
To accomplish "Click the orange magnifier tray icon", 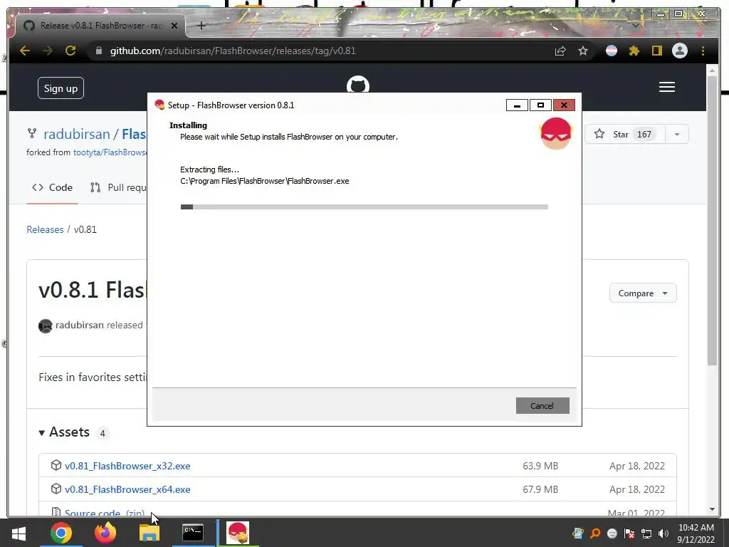I will 595,533.
